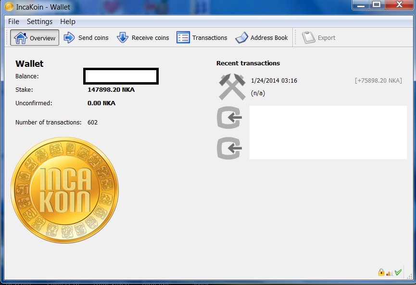Click the Stake label
Image resolution: width=416 pixels, height=285 pixels.
(24, 89)
